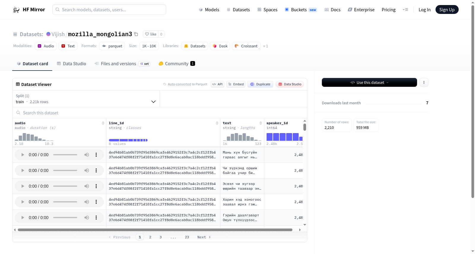Open Data Studio from the viewer header

[x=290, y=84]
